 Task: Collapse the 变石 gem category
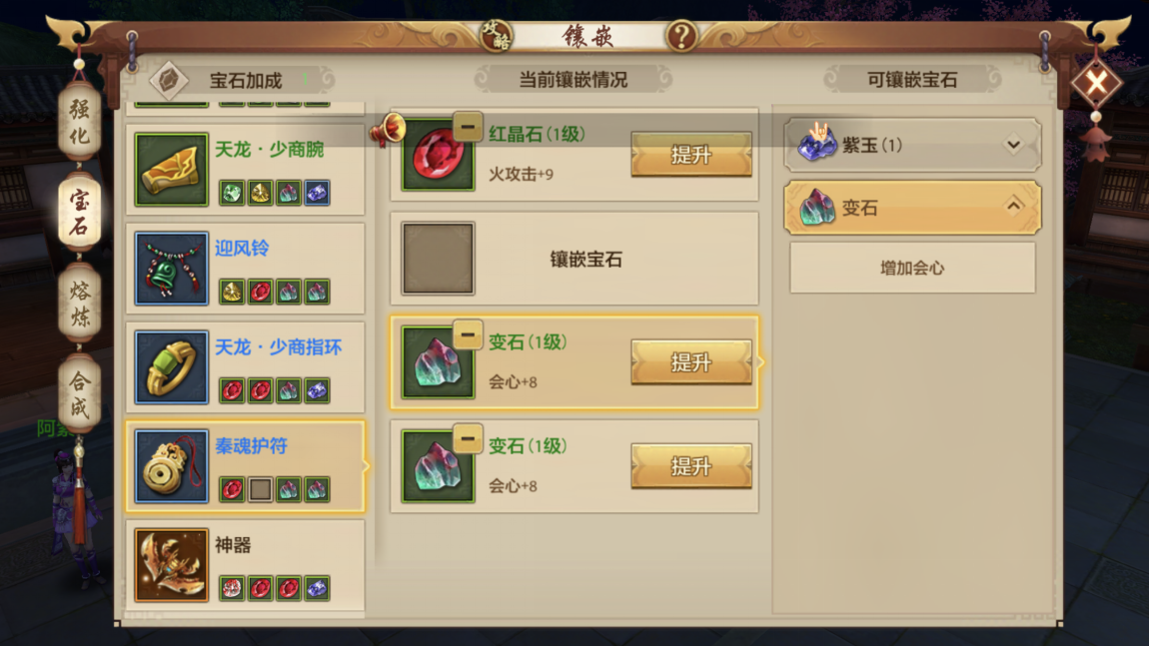click(1013, 206)
